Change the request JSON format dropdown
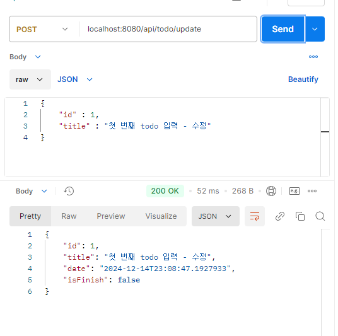Image resolution: width=338 pixels, height=336 pixels. pyautogui.click(x=75, y=79)
